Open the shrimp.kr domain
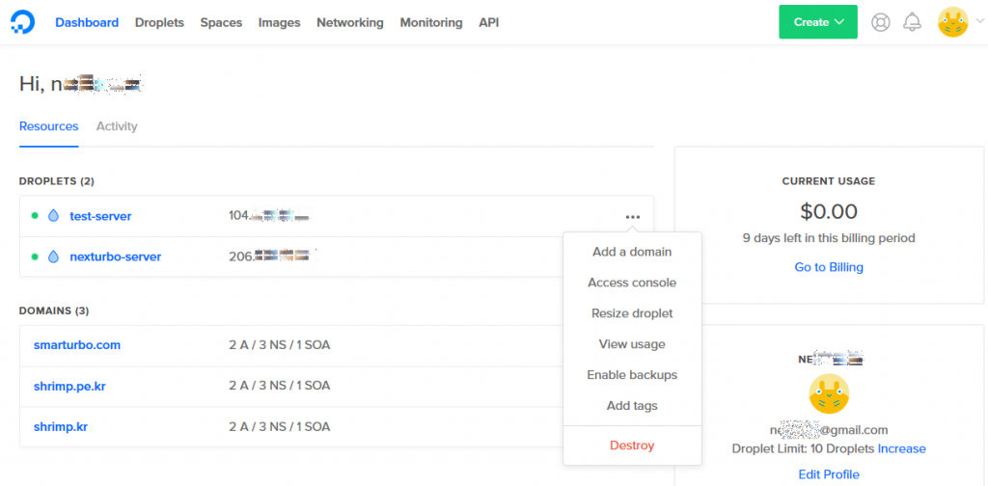Viewport: 988px width, 486px height. (61, 427)
